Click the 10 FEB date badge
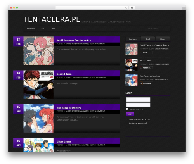The image size is (194, 164). click(x=18, y=75)
